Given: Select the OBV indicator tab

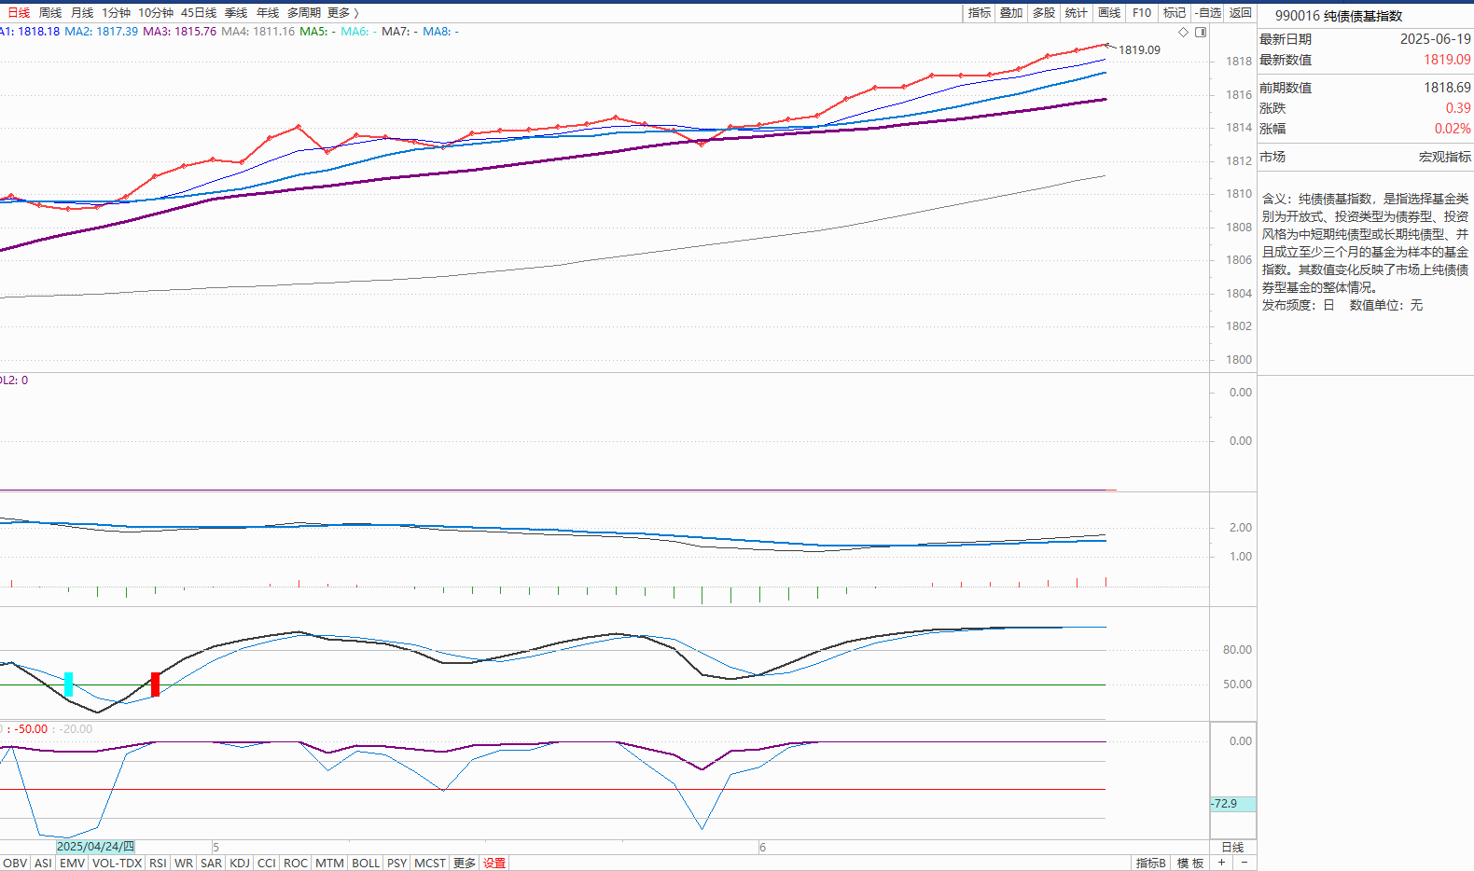Looking at the screenshot, I should coord(15,864).
